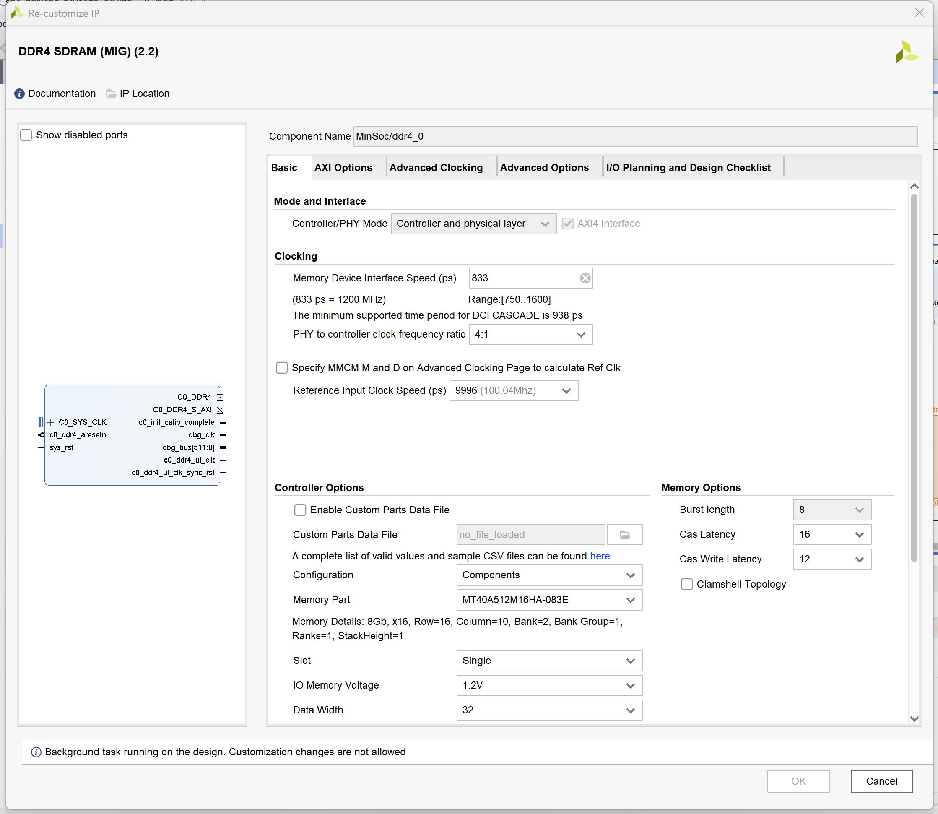The image size is (938, 814).
Task: Open PHY to controller clock ratio dropdown
Action: coord(531,335)
